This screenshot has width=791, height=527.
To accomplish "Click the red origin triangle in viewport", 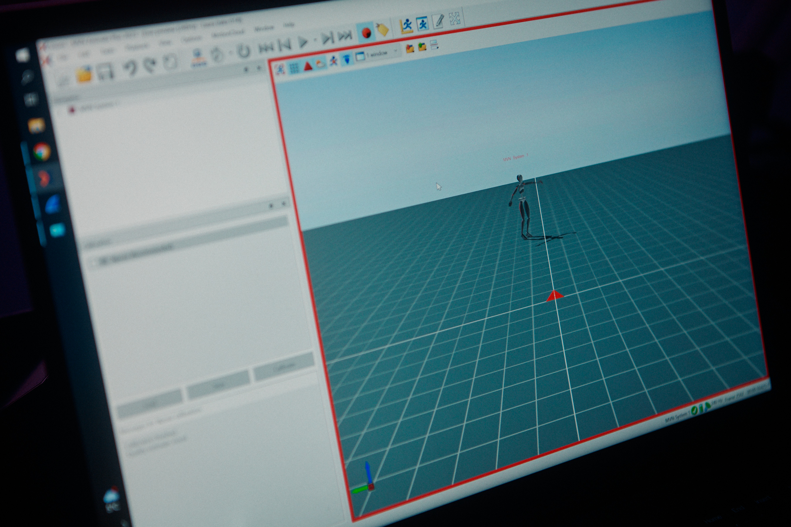I will [x=554, y=296].
